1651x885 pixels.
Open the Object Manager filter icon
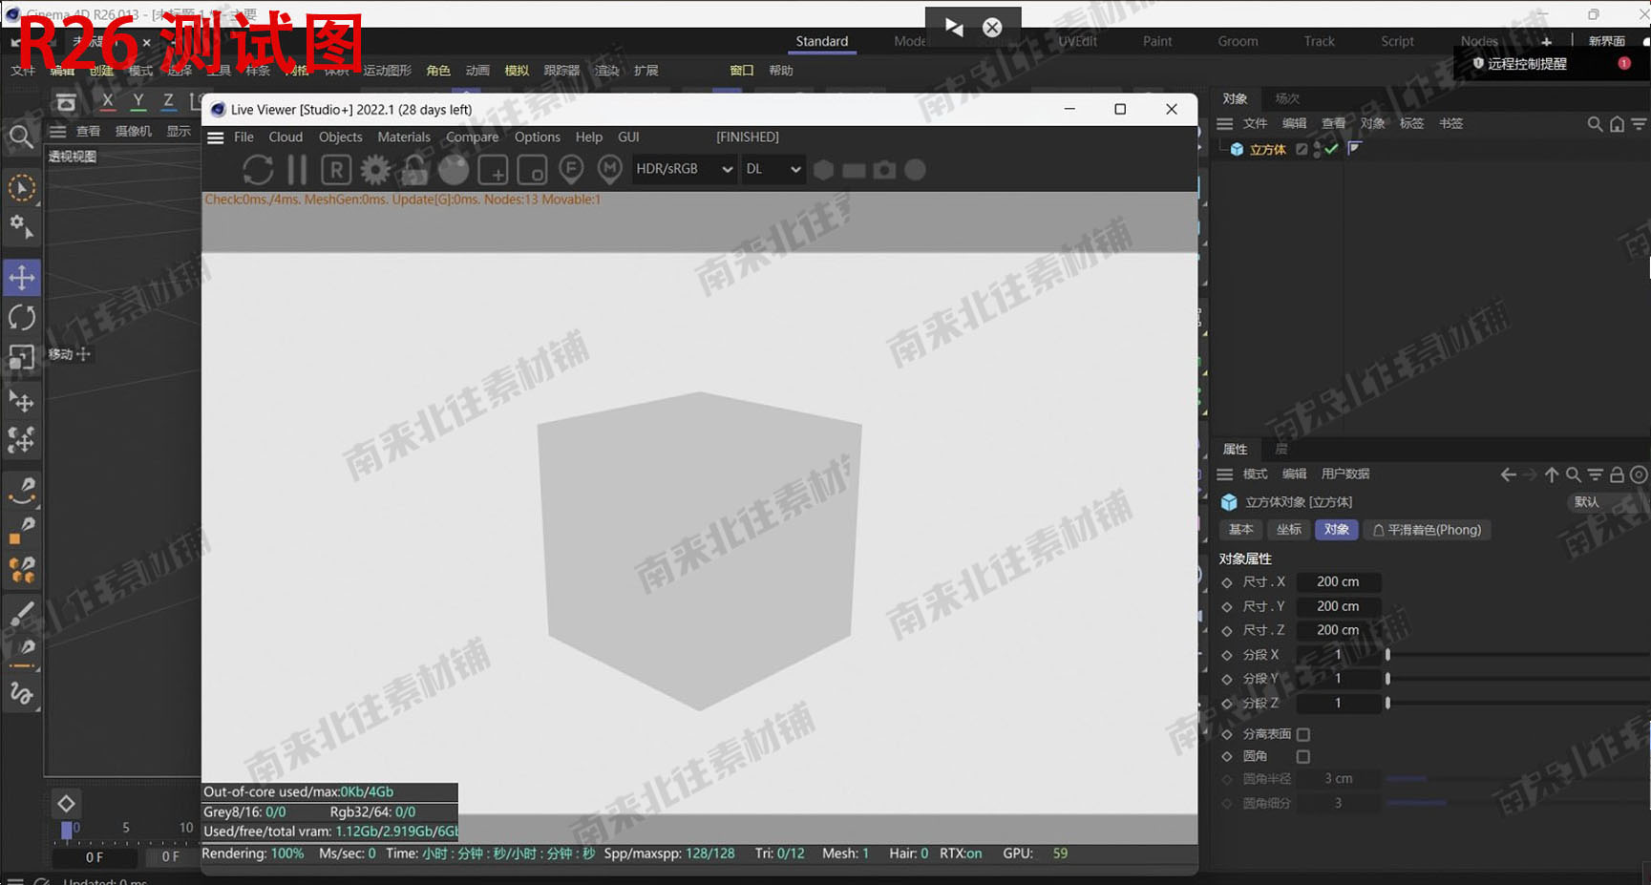[x=1639, y=124]
